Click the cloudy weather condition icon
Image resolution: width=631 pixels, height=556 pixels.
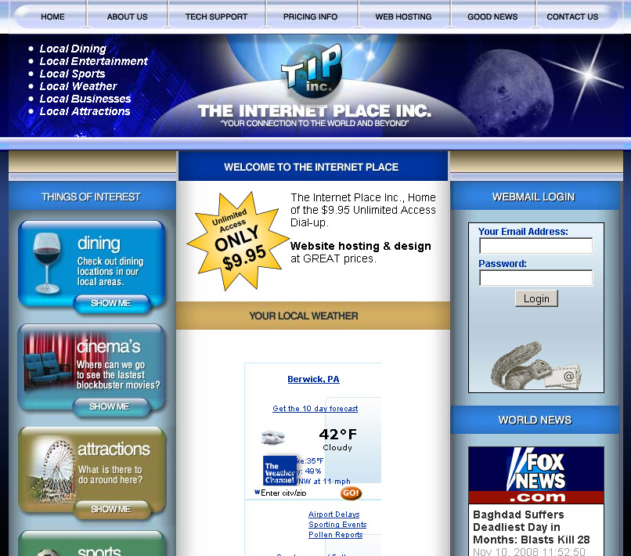point(272,437)
